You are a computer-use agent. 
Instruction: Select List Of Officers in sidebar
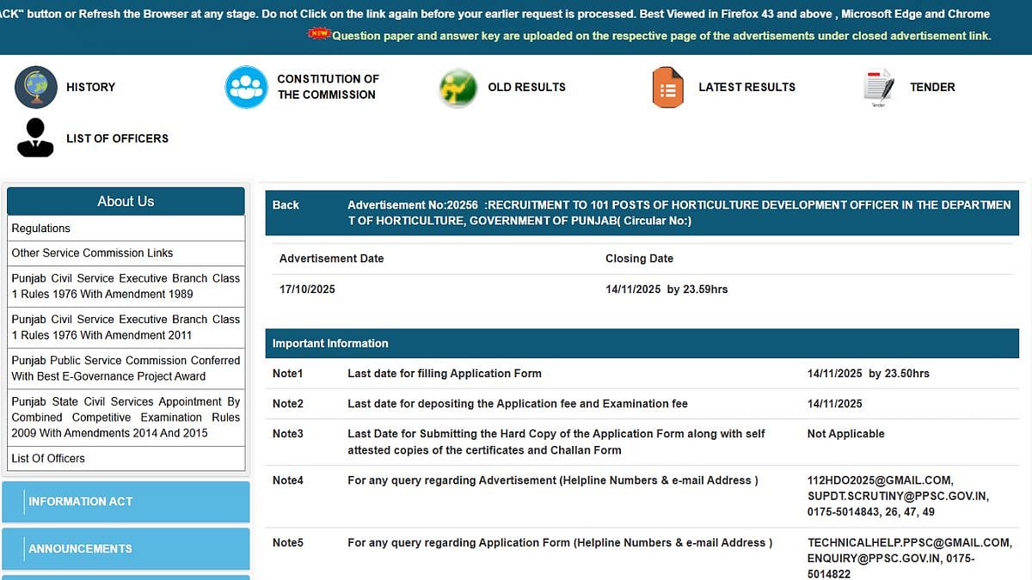pos(48,459)
